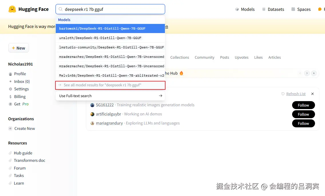
Task: Click the Profile avatar icon in sidebar
Action: 10,74
